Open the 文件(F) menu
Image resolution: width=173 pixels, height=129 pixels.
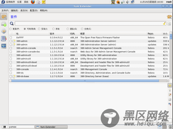[5, 11]
